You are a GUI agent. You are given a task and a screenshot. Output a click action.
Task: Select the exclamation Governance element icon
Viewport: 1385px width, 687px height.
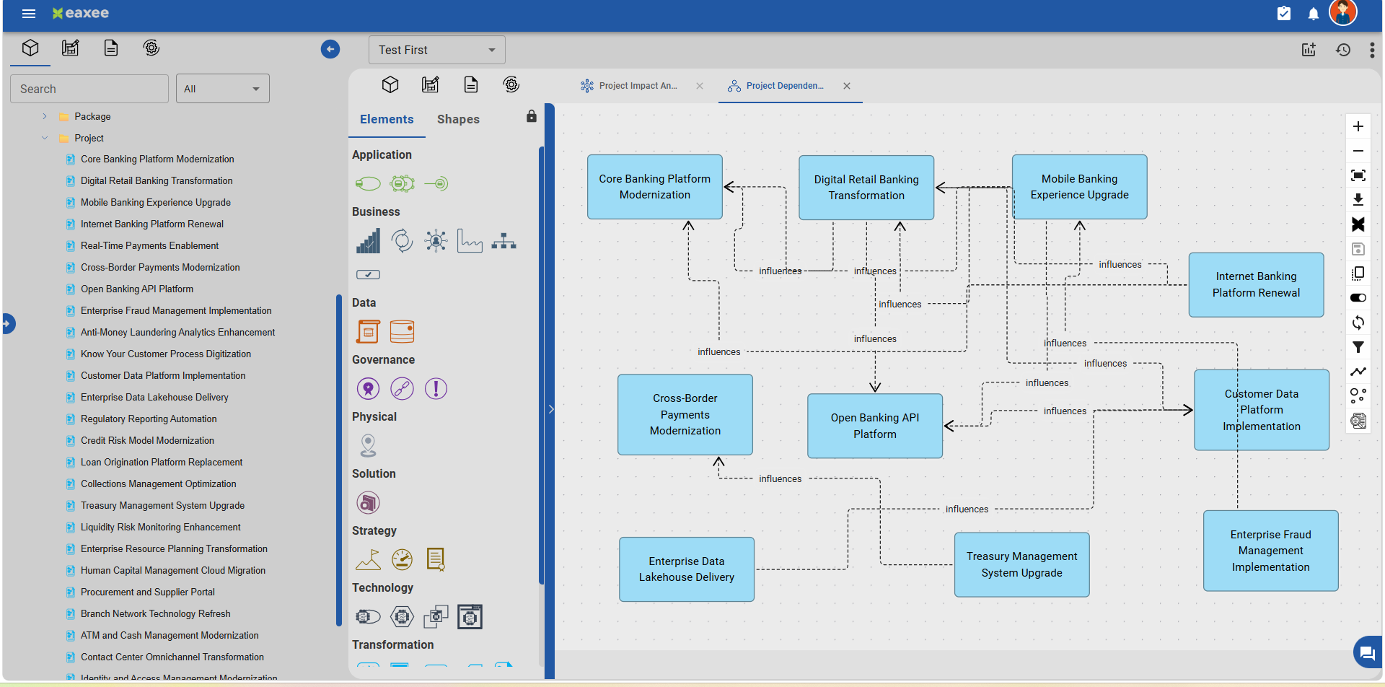point(436,389)
